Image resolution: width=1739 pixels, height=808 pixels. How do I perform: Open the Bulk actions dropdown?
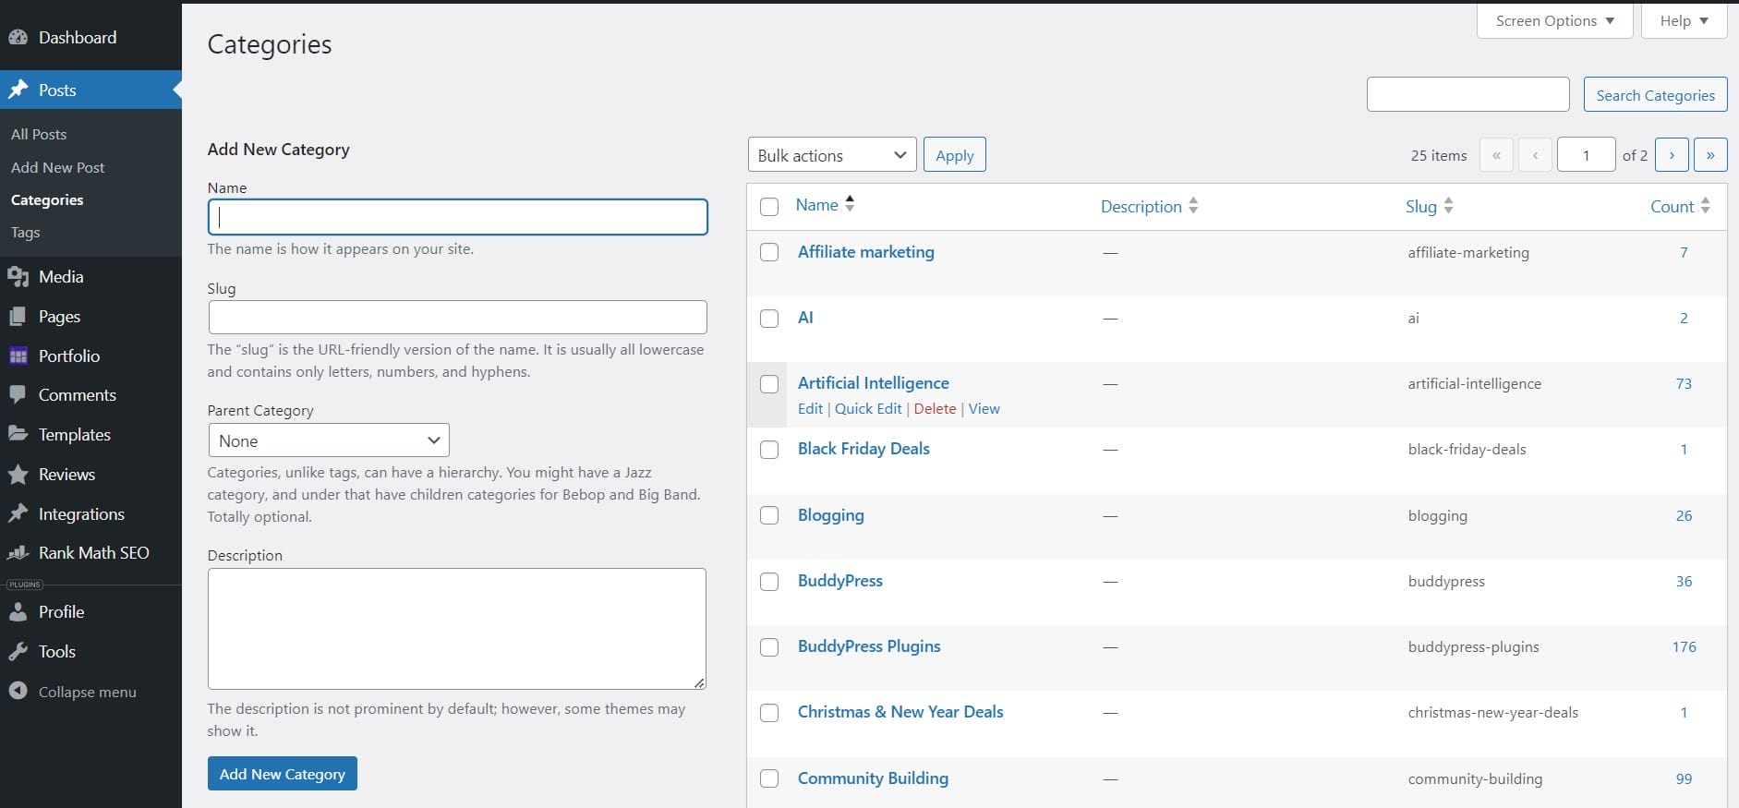pos(831,155)
